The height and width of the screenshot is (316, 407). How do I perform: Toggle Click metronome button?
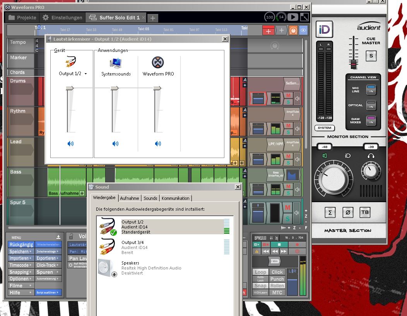277,272
